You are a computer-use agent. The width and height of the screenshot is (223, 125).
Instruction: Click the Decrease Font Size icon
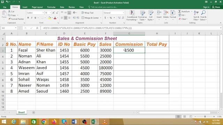(57, 13)
